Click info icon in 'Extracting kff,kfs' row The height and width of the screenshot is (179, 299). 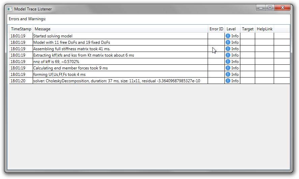click(x=228, y=55)
